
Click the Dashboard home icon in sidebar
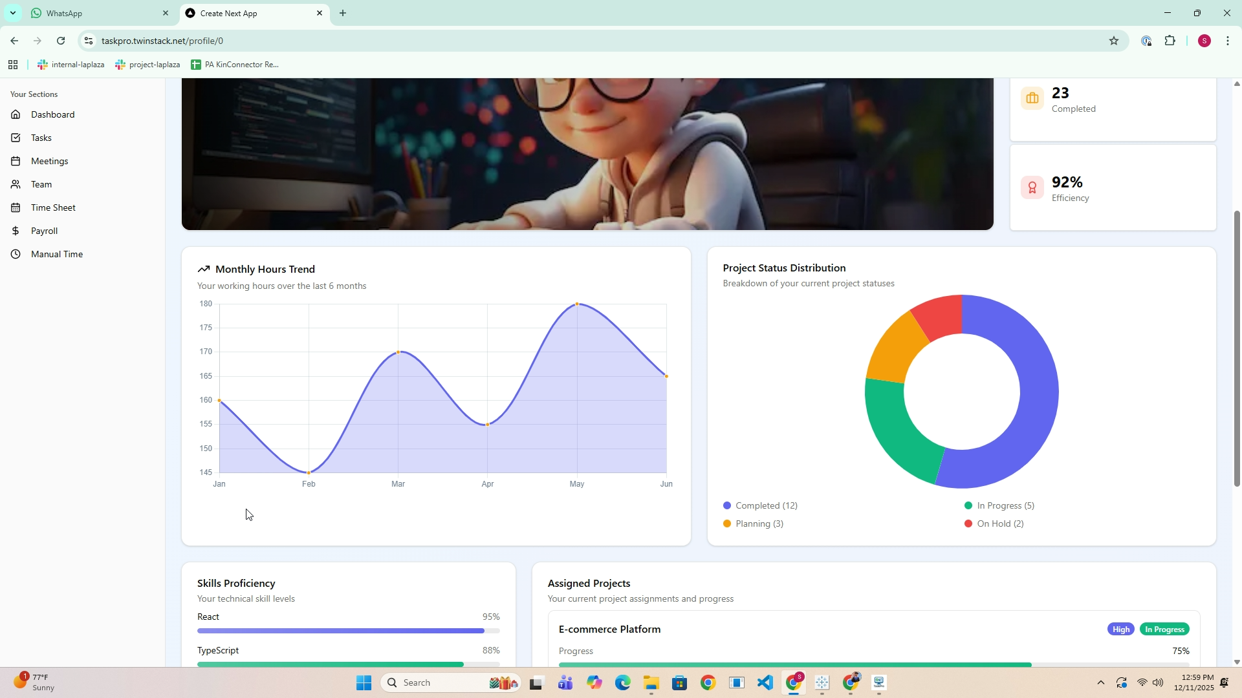[x=16, y=114]
